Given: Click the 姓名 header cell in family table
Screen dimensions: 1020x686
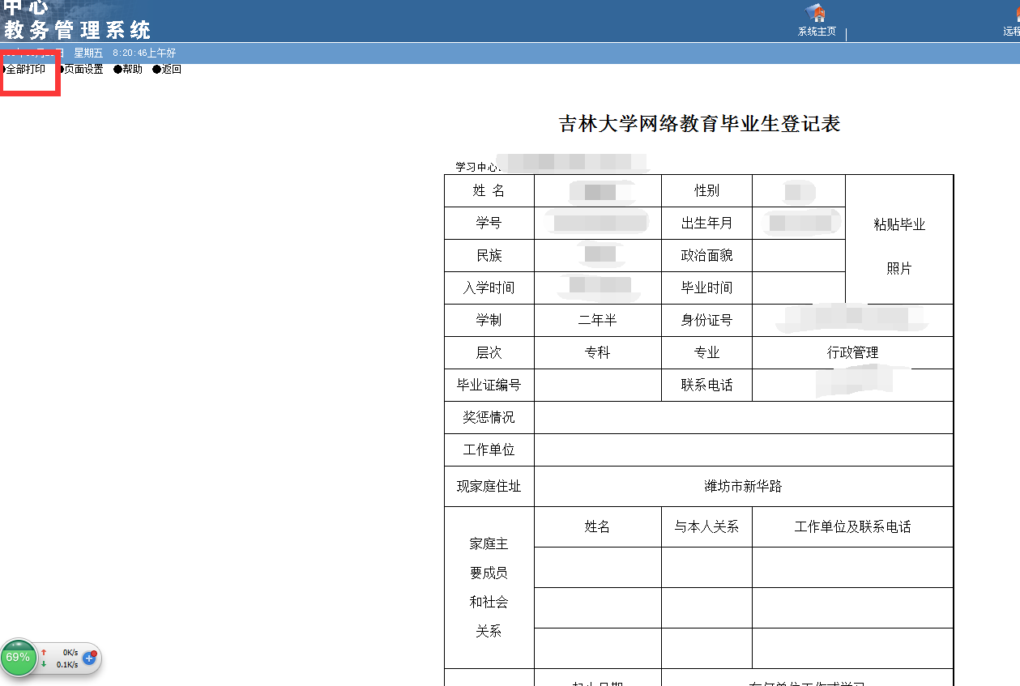Looking at the screenshot, I should point(597,526).
